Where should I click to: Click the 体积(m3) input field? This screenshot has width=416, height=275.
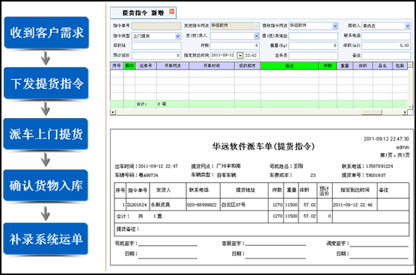[386, 46]
